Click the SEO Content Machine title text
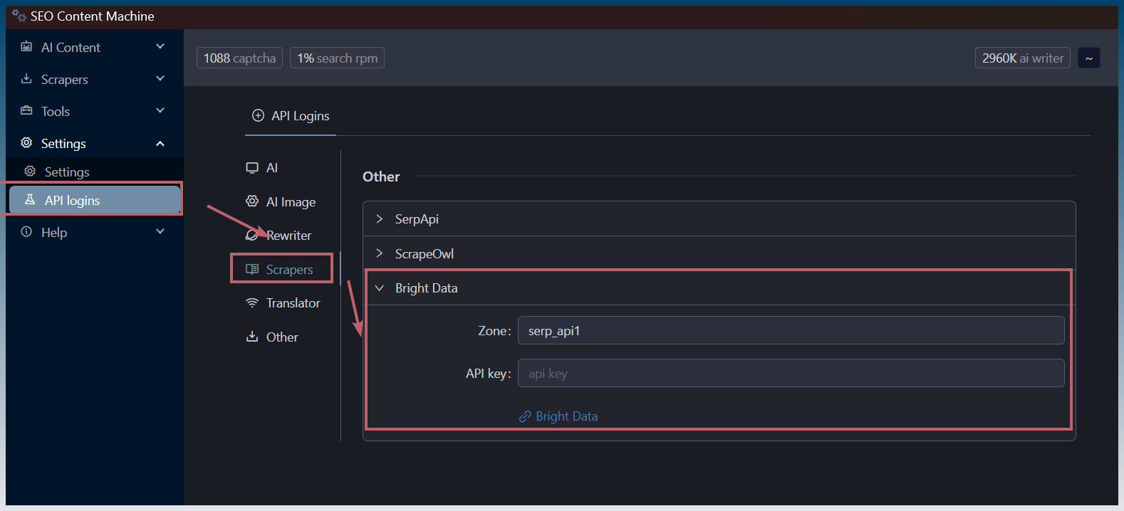1124x511 pixels. coord(93,16)
